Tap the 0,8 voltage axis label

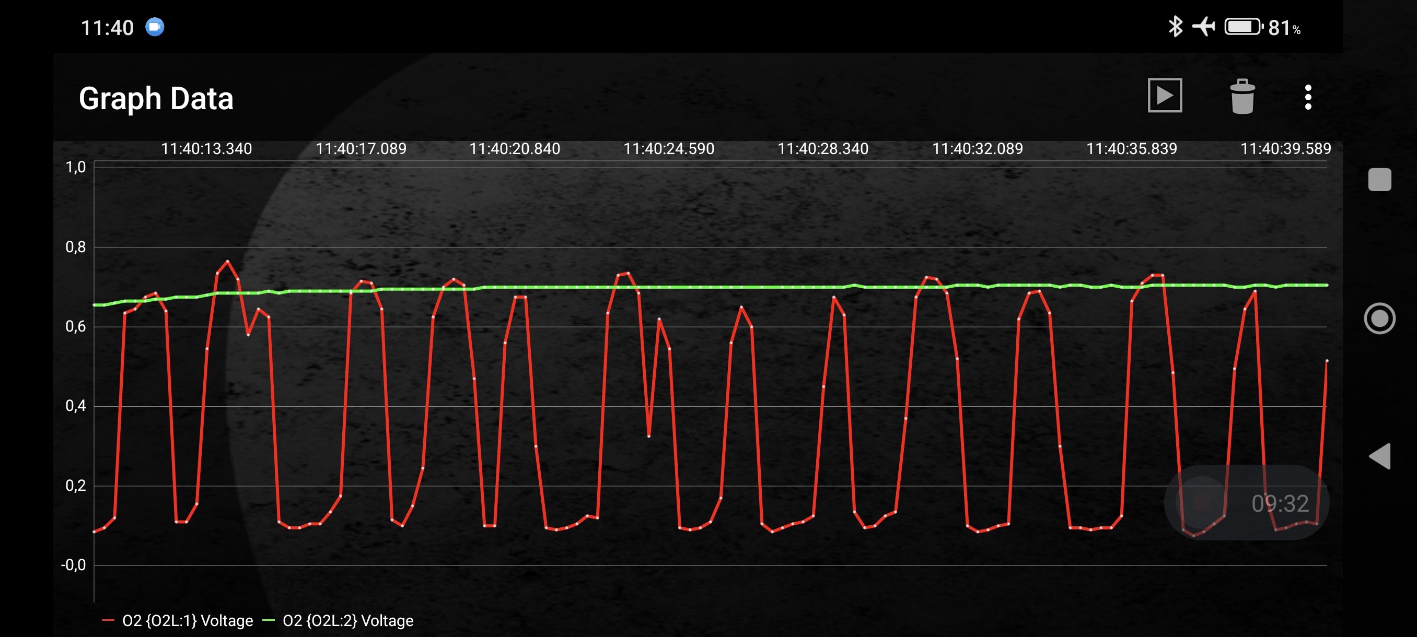tap(76, 247)
